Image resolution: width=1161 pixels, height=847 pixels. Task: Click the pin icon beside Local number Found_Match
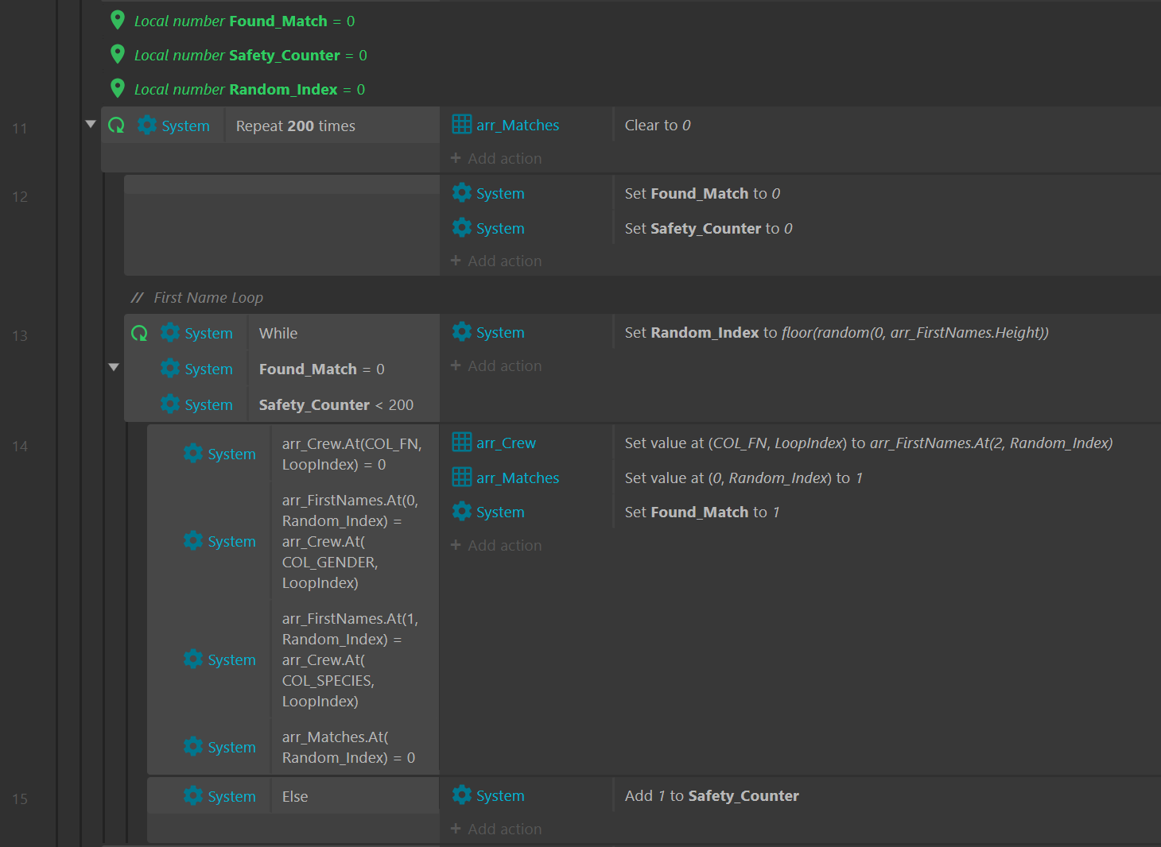click(x=118, y=20)
